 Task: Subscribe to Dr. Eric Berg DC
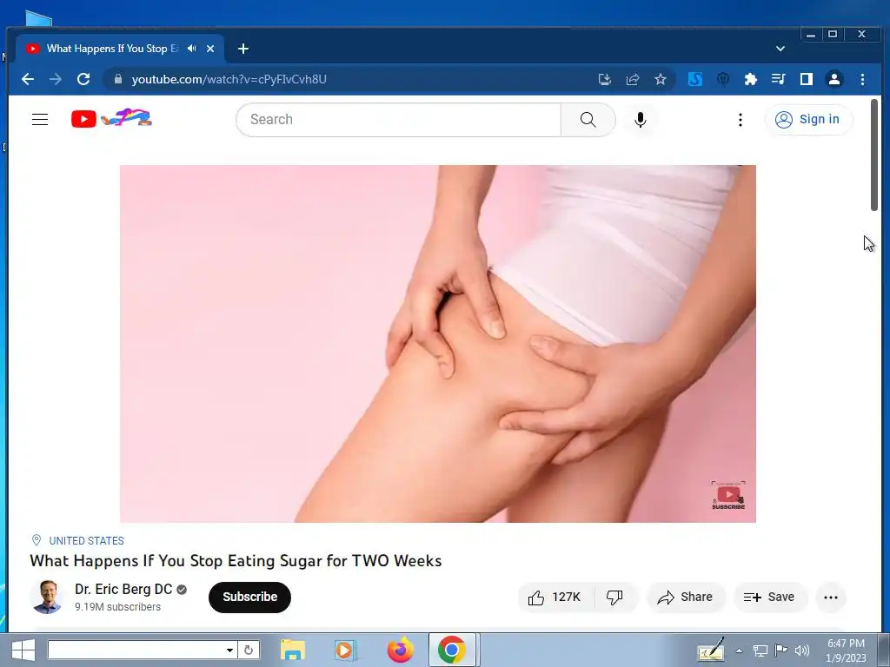pyautogui.click(x=249, y=598)
